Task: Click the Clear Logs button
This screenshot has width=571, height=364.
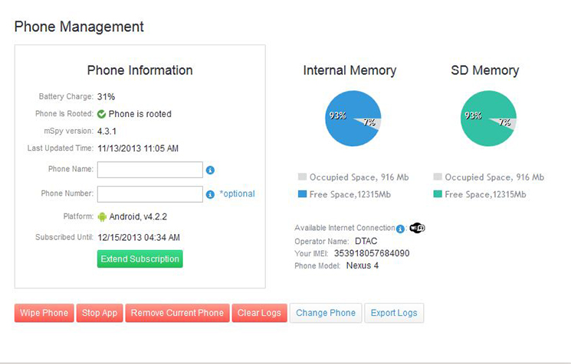Action: point(259,313)
